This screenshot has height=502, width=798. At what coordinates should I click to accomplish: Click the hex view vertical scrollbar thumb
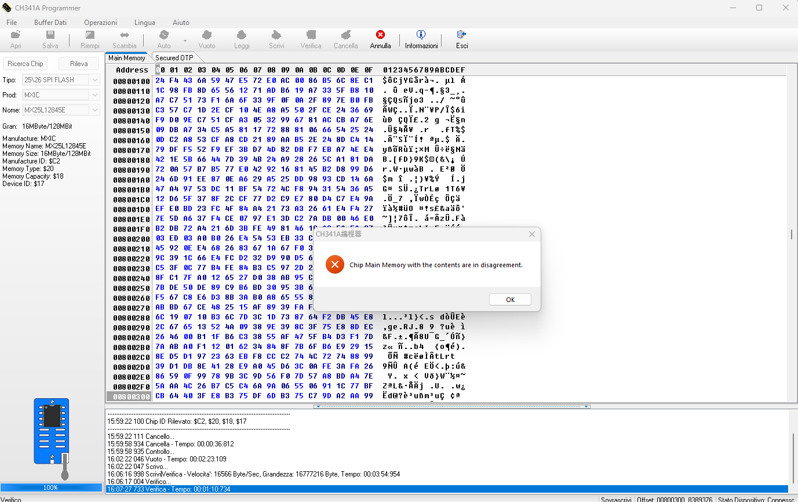point(792,234)
